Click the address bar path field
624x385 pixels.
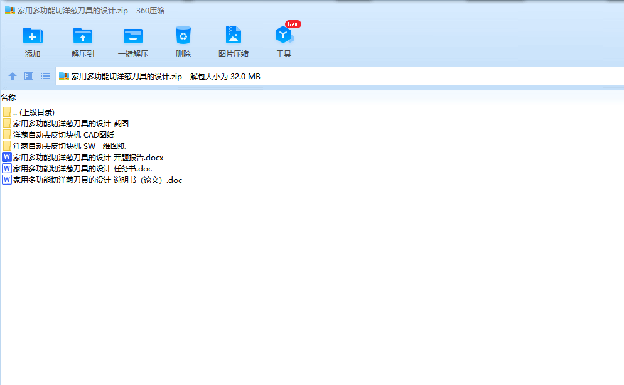340,76
